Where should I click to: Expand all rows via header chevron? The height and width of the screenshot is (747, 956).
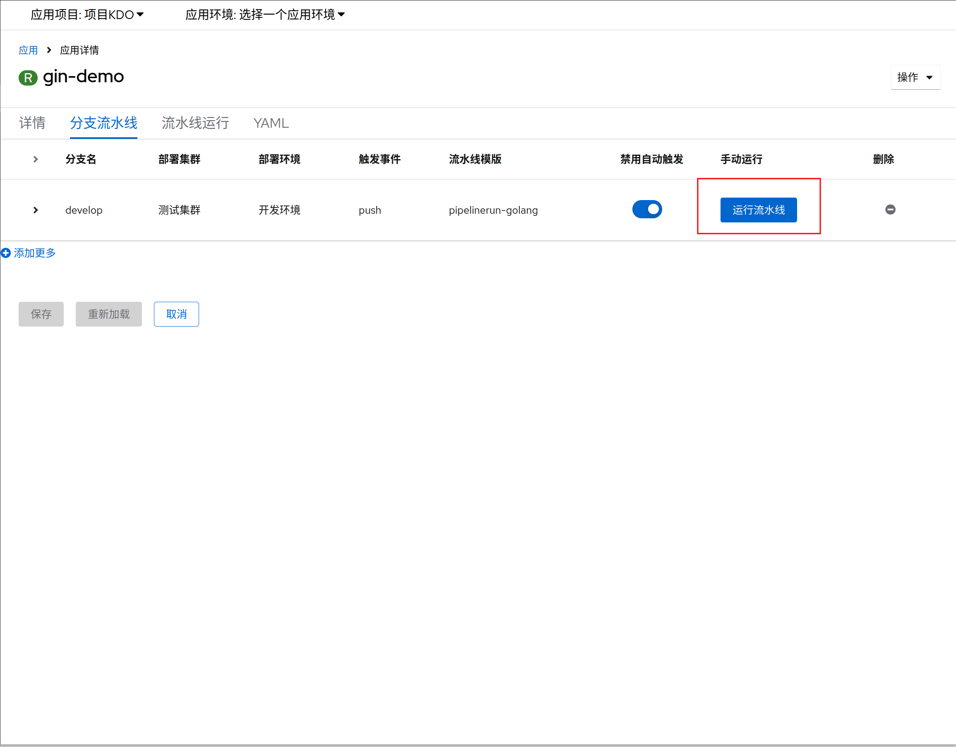coord(36,159)
